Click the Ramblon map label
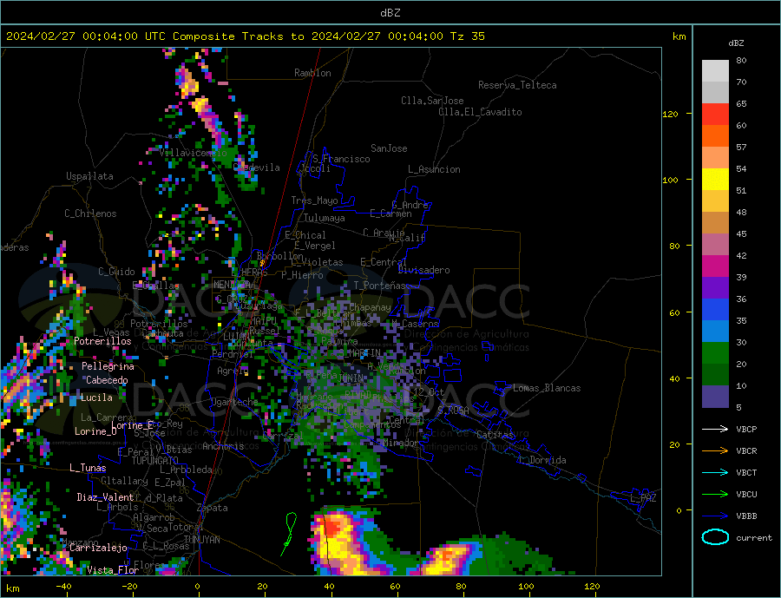The image size is (781, 598). coord(312,73)
